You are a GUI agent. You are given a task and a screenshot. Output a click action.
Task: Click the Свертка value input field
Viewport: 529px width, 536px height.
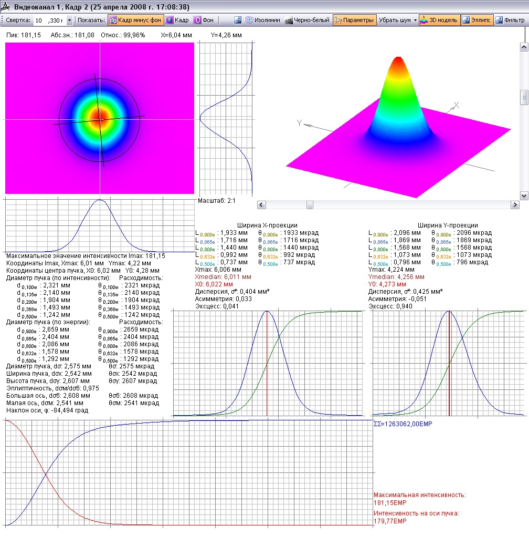click(x=50, y=20)
